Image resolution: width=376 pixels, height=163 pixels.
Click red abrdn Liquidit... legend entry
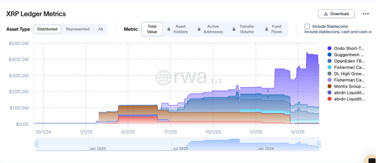pyautogui.click(x=346, y=99)
